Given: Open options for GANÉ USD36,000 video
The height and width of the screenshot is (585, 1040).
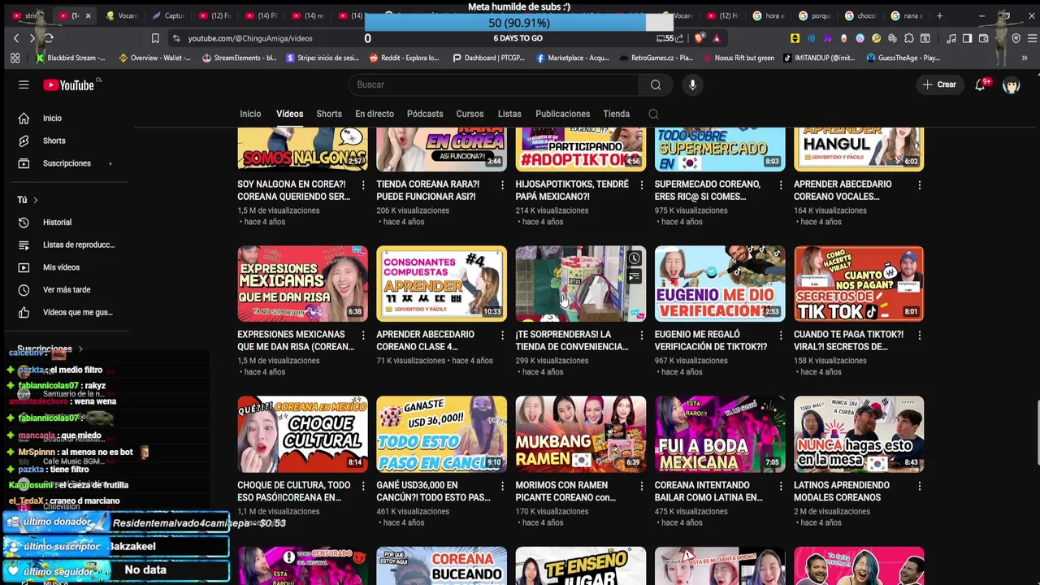Looking at the screenshot, I should point(501,486).
